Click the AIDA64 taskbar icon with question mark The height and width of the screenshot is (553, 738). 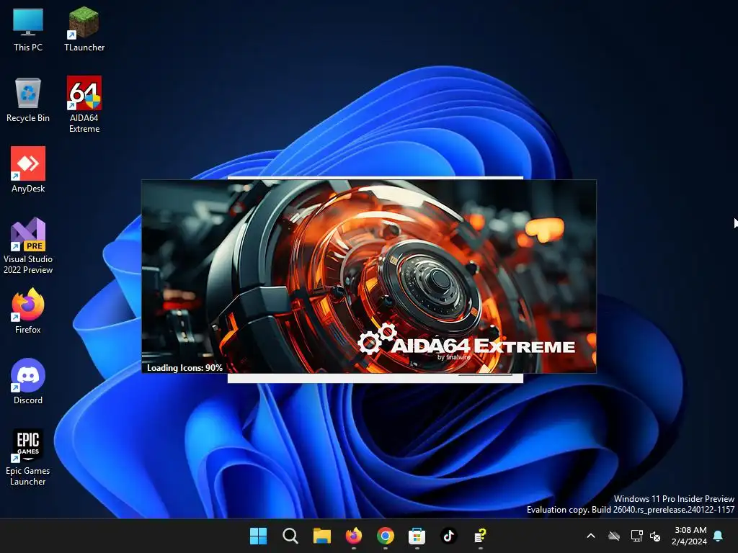(x=480, y=536)
